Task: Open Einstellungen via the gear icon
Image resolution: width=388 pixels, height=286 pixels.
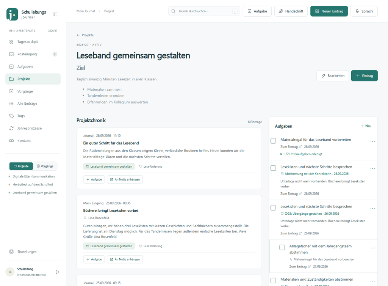Action: tap(11, 251)
